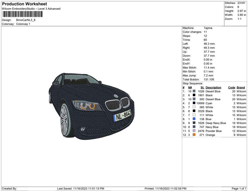Viewport: 248px width, 191px height.
Task: Click the Cyan color swatch in row 4
Action: pos(194,103)
